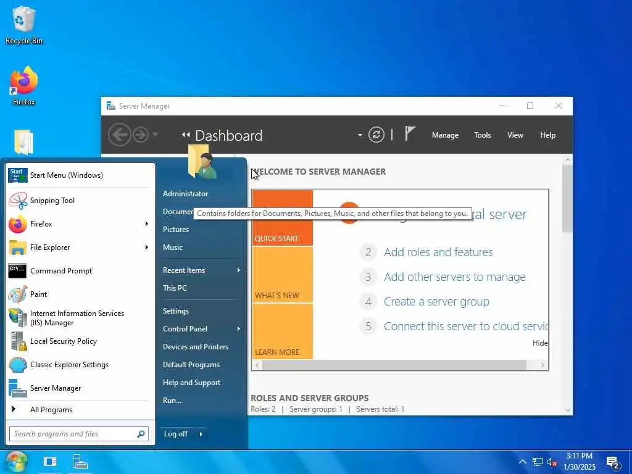This screenshot has width=632, height=474.
Task: Click the Hide link in welcome tile
Action: click(540, 343)
